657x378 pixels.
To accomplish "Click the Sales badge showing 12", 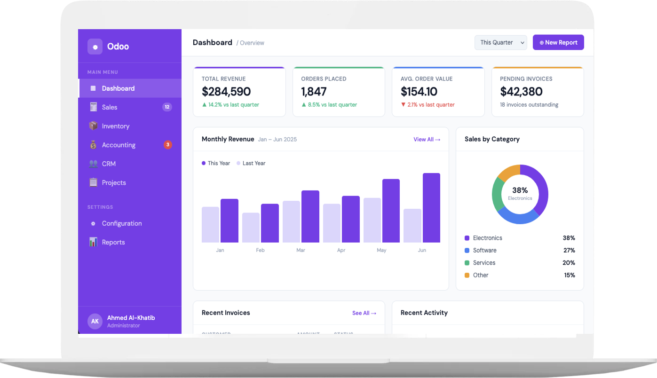I will coord(167,107).
